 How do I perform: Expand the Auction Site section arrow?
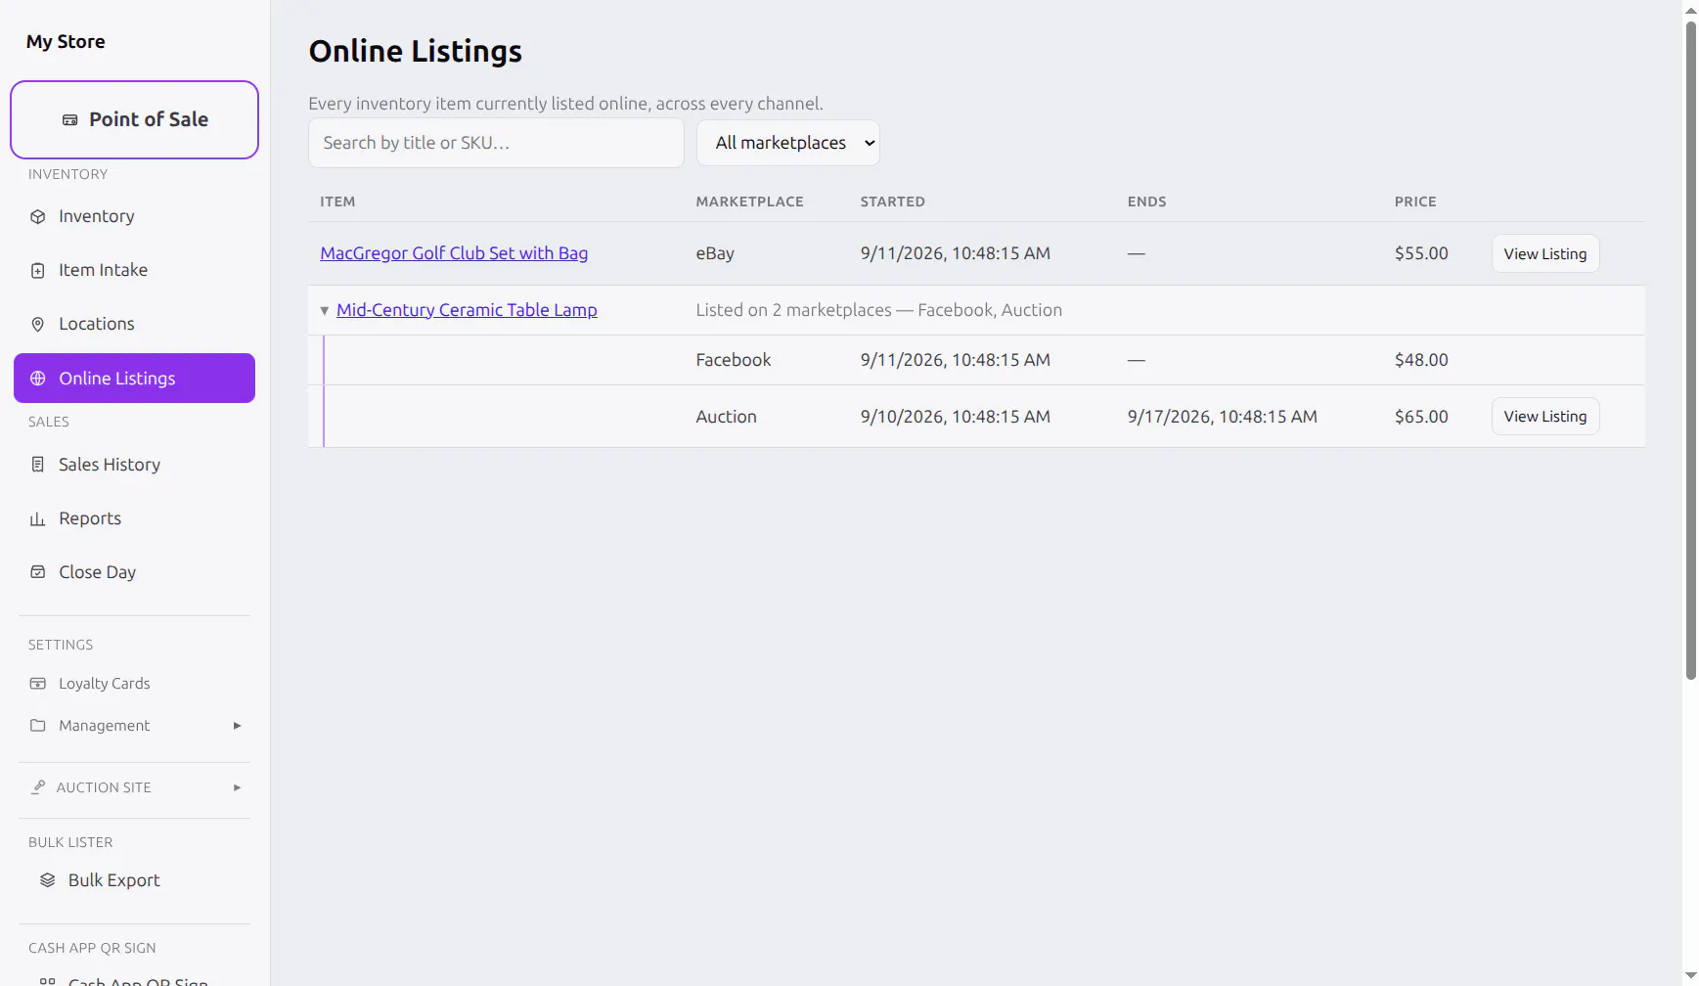point(237,787)
